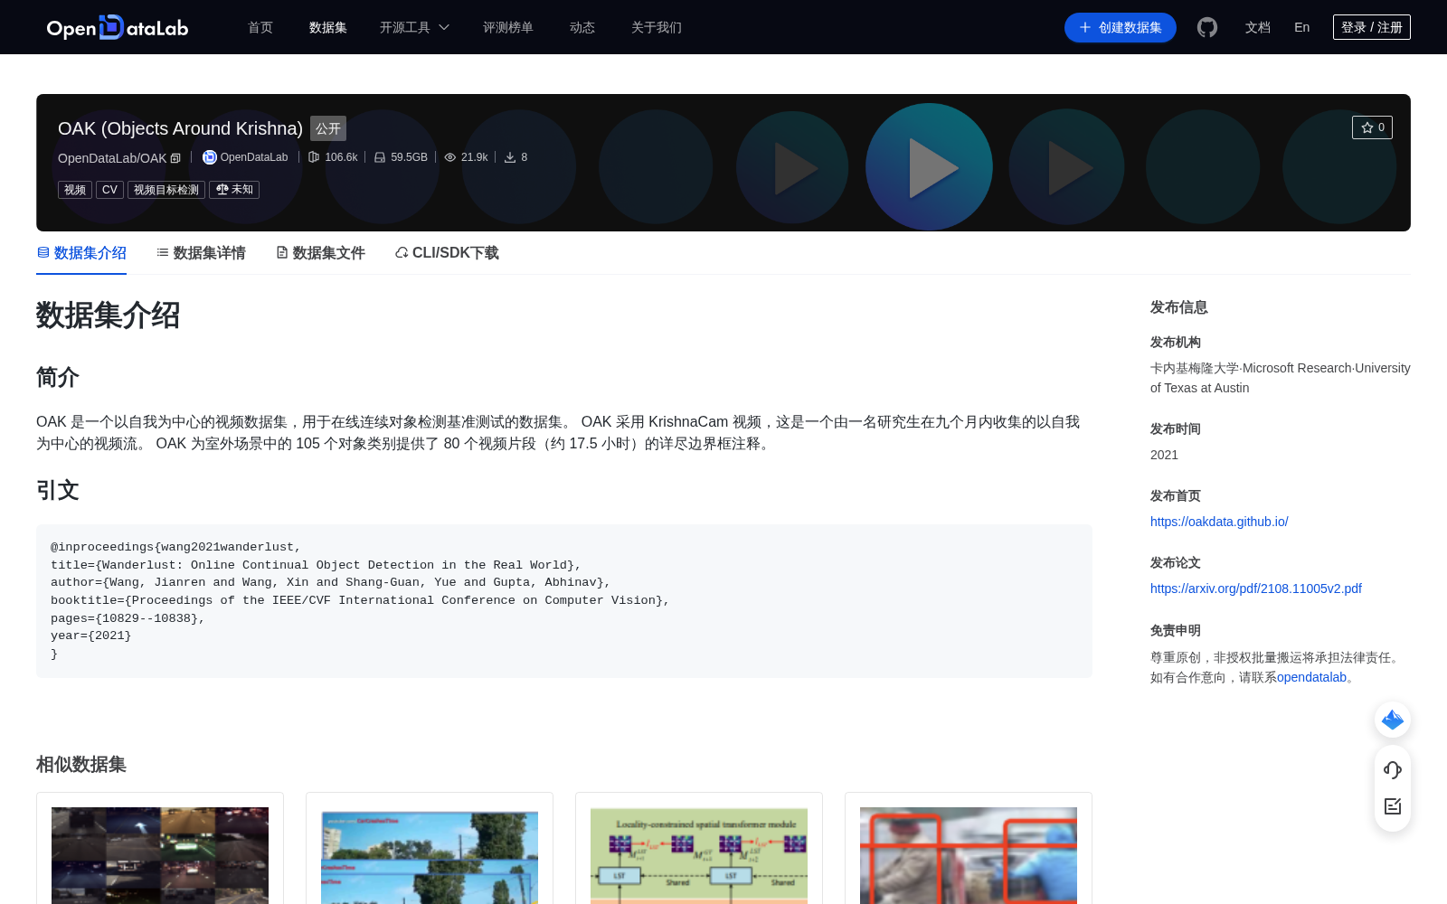Switch to the 数据集详情 tab
The width and height of the screenshot is (1447, 904).
click(x=201, y=253)
